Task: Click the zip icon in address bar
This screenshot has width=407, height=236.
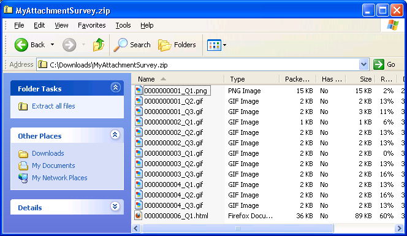Action: point(42,64)
